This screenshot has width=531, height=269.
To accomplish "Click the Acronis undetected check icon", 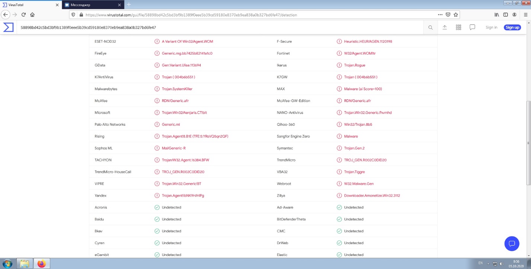I will click(157, 207).
